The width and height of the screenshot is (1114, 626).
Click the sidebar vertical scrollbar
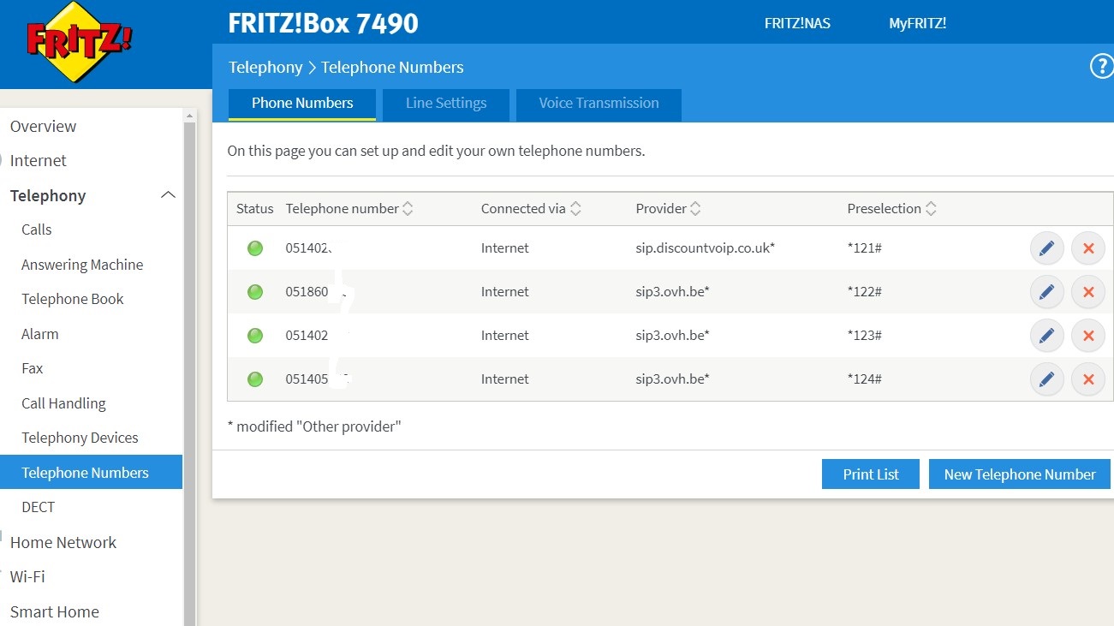[x=190, y=343]
